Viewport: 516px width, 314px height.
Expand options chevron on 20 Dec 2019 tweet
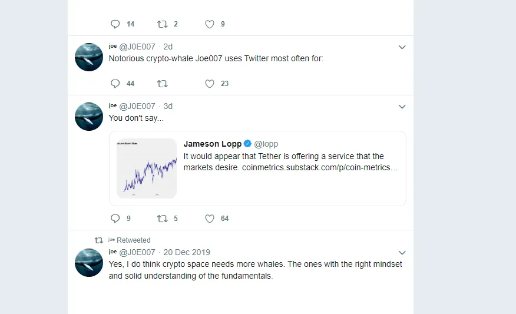pos(402,253)
